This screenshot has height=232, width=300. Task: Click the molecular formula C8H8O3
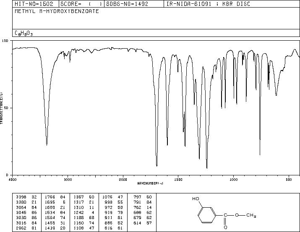point(24,33)
